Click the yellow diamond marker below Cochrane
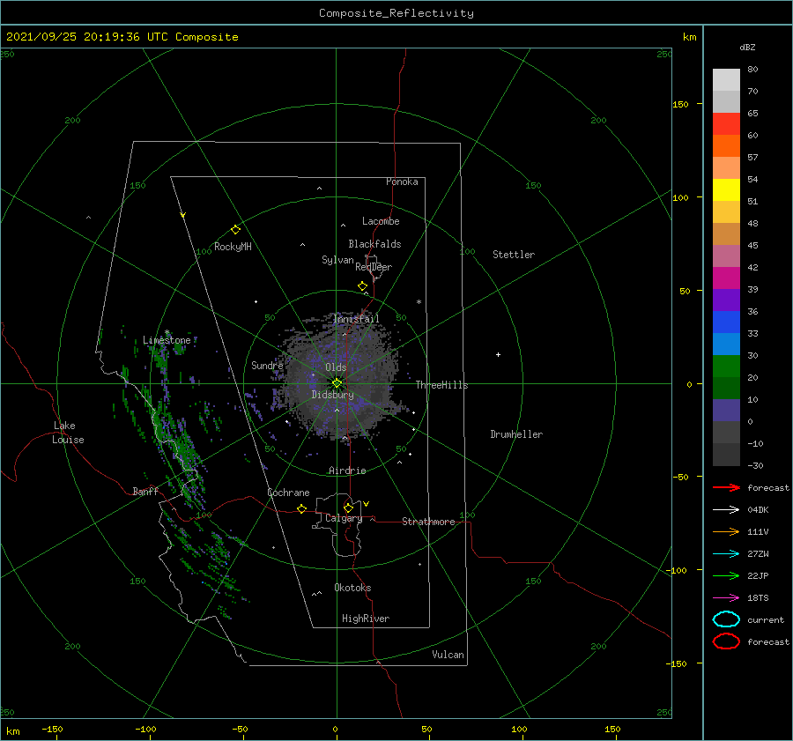The image size is (793, 741). [301, 508]
